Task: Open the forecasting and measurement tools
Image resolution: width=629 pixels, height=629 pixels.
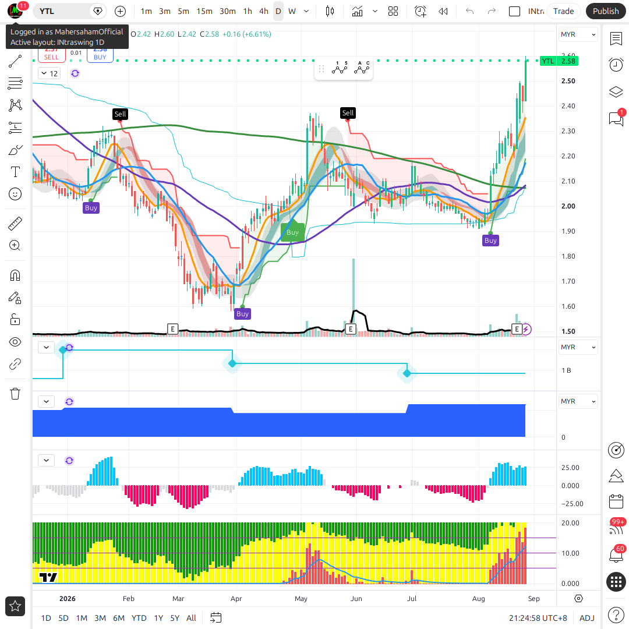Action: point(15,128)
